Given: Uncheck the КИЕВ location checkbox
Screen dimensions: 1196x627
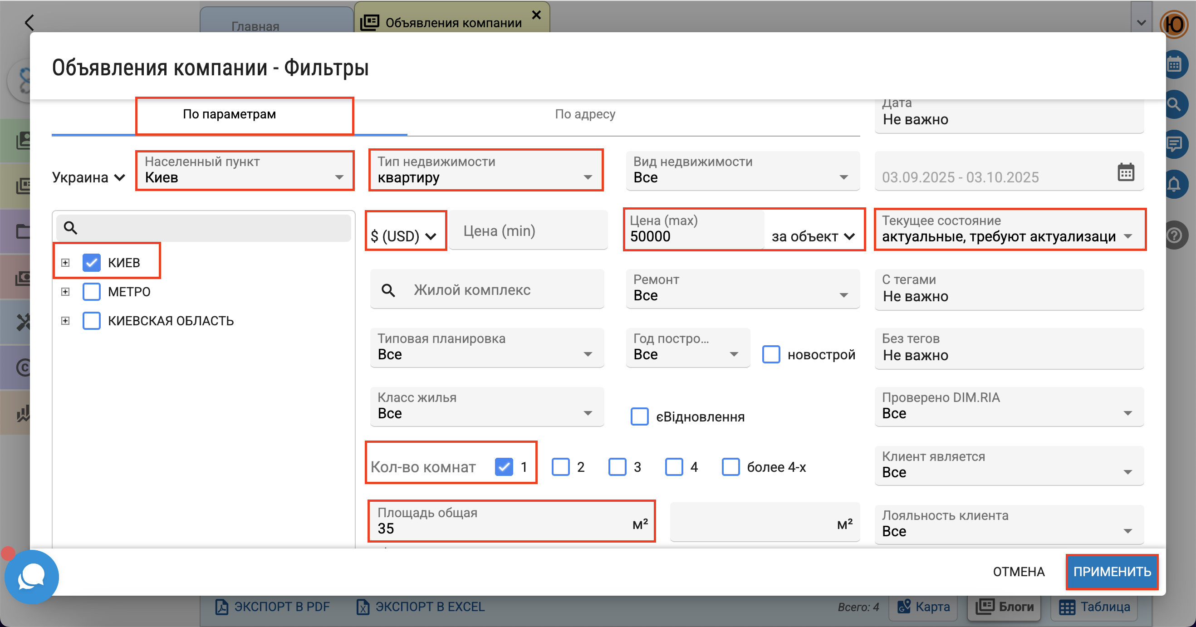Looking at the screenshot, I should tap(92, 263).
